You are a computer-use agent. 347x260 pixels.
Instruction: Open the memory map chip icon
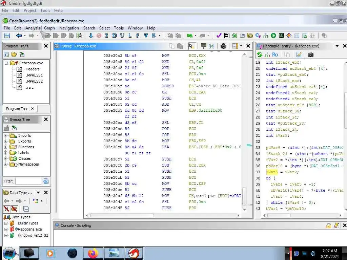tap(281, 36)
